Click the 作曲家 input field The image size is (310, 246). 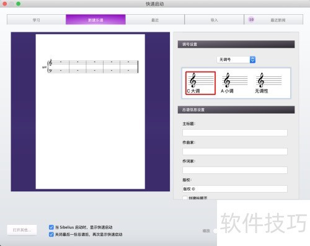click(x=235, y=152)
